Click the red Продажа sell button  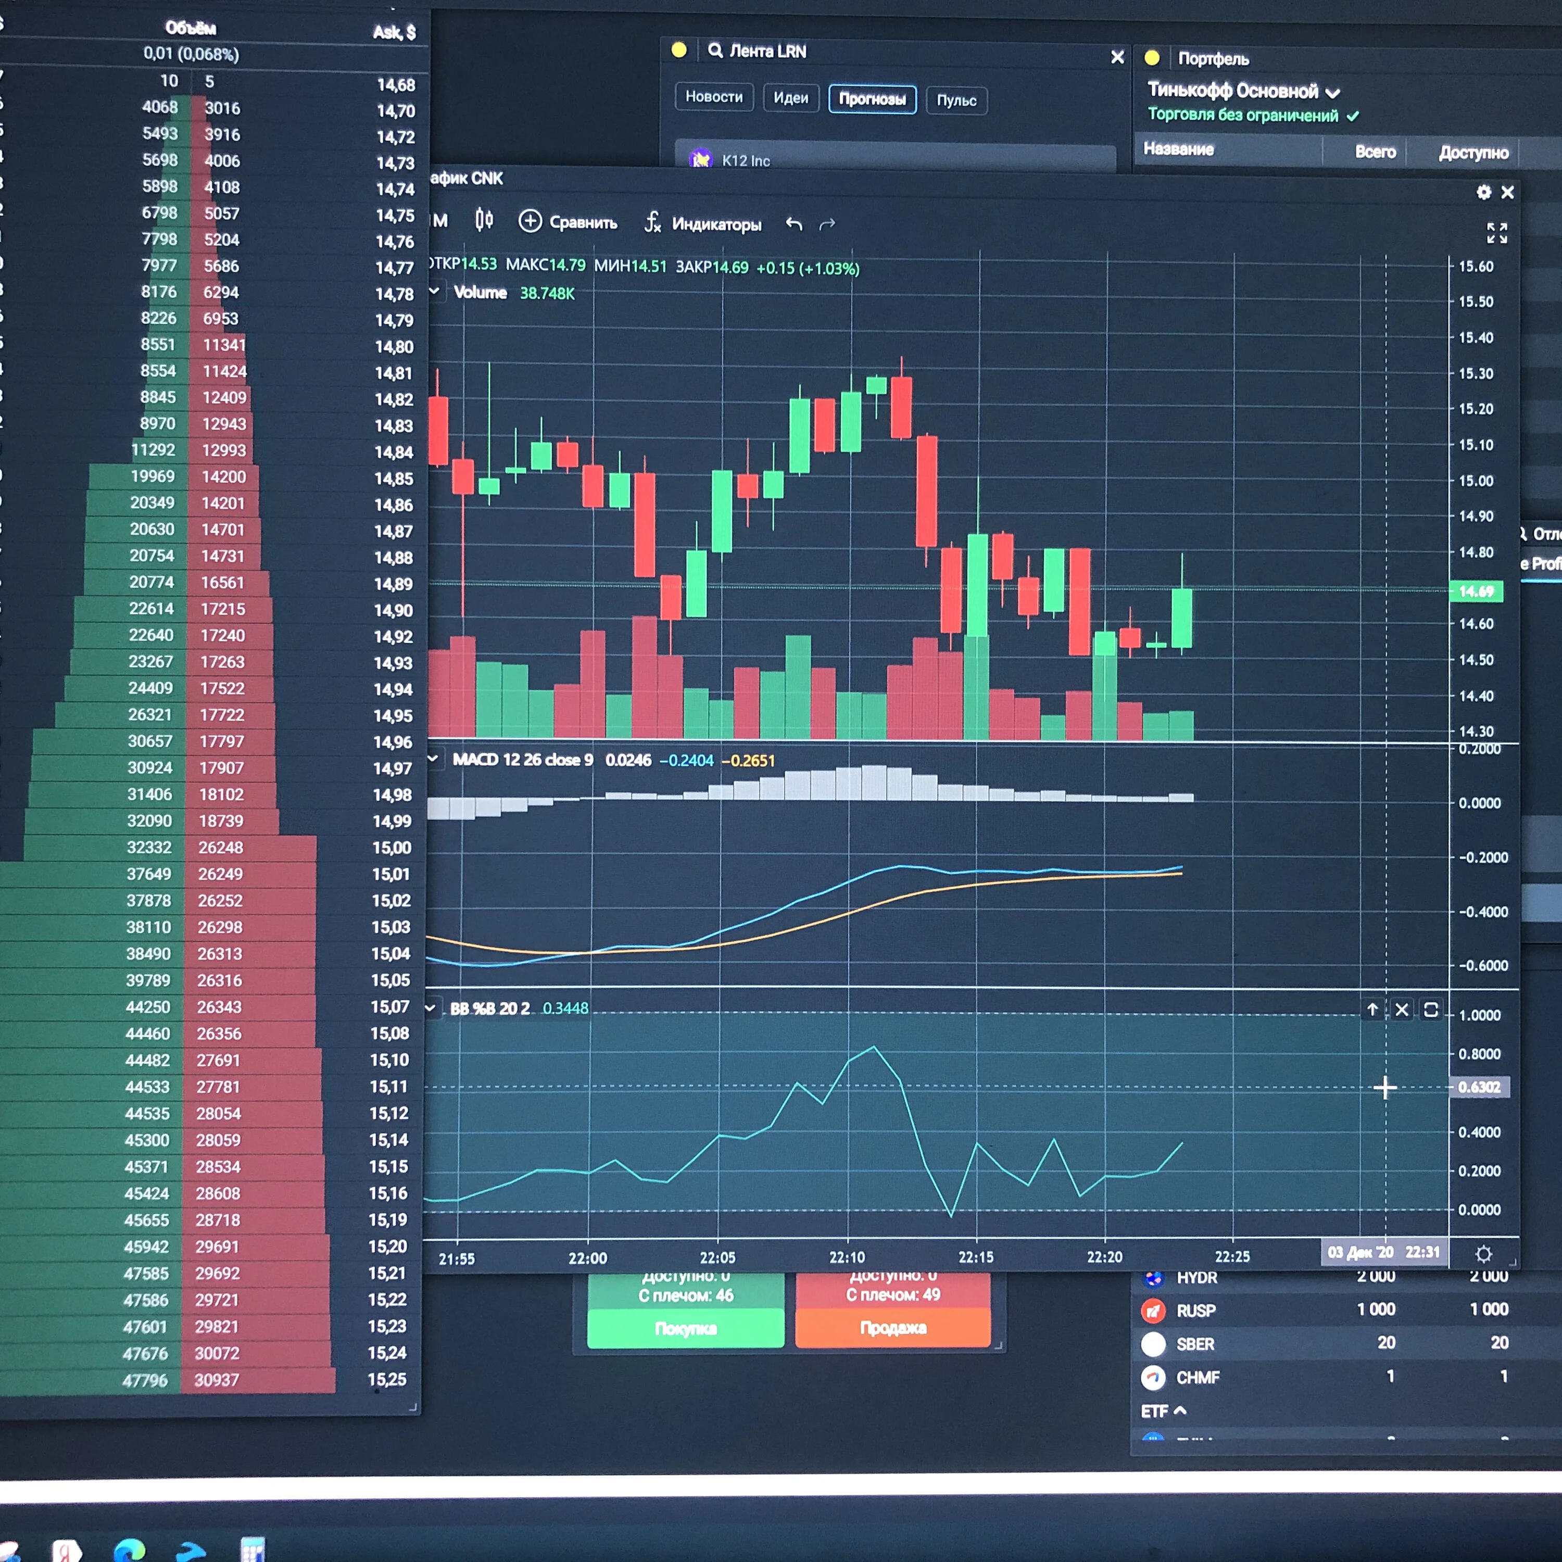point(892,1328)
